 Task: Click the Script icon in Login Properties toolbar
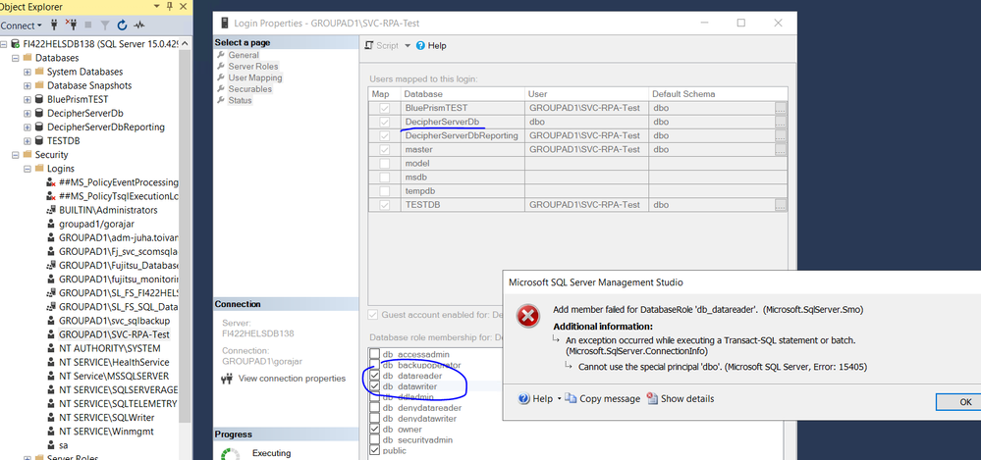tap(369, 46)
